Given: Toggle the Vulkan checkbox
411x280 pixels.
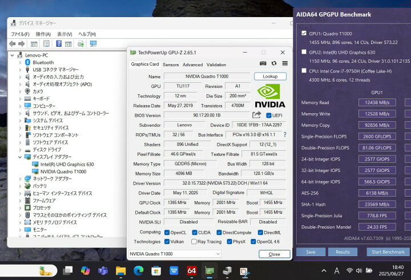Looking at the screenshot, I should (x=167, y=241).
